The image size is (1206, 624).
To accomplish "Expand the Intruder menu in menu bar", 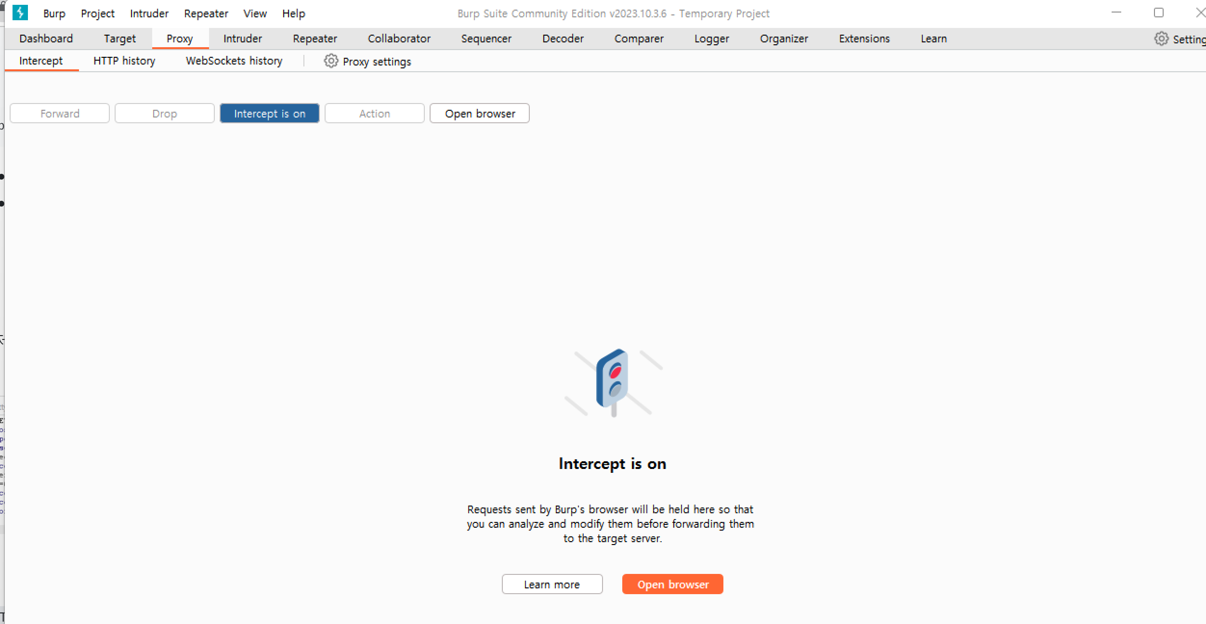I will [x=149, y=13].
